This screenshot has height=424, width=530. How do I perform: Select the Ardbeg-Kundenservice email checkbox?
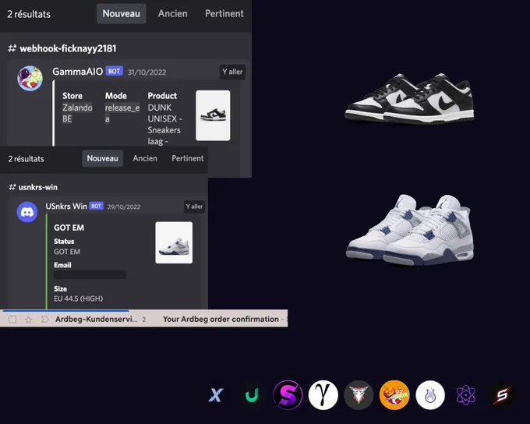point(12,320)
